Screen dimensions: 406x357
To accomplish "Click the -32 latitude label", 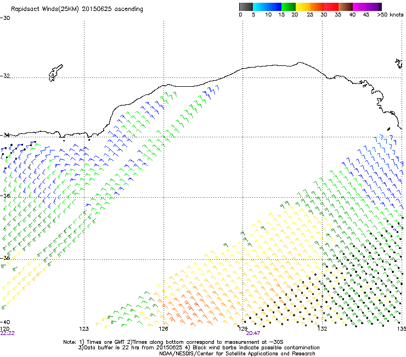I will (x=5, y=76).
